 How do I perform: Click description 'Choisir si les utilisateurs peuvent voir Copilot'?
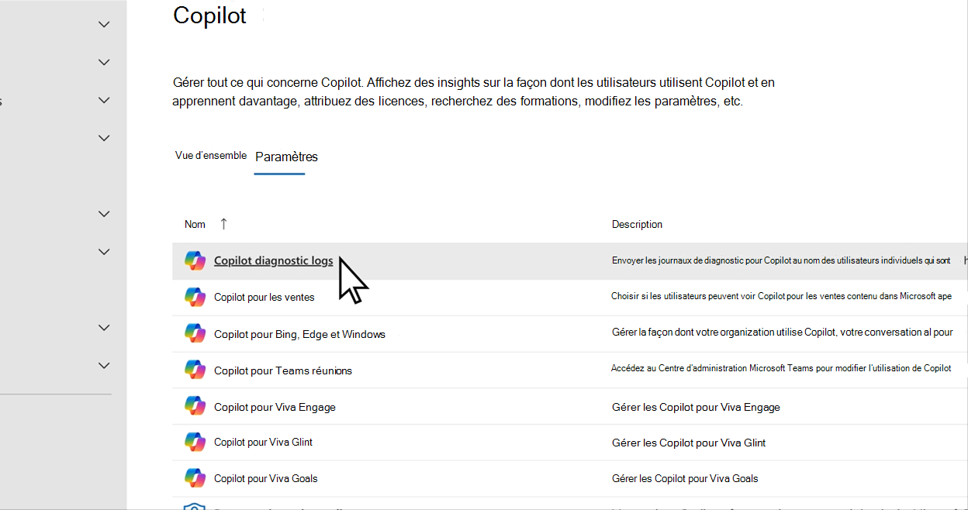pyautogui.click(x=782, y=296)
